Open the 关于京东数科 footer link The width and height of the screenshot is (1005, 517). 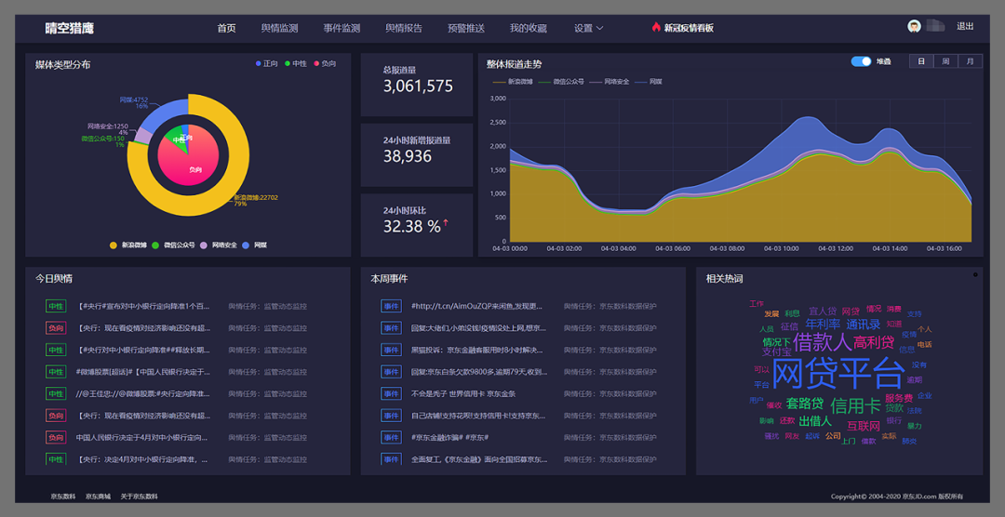[139, 497]
